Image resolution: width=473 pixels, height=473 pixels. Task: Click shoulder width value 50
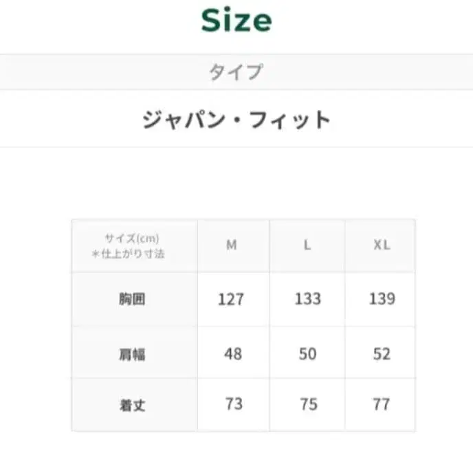(307, 353)
